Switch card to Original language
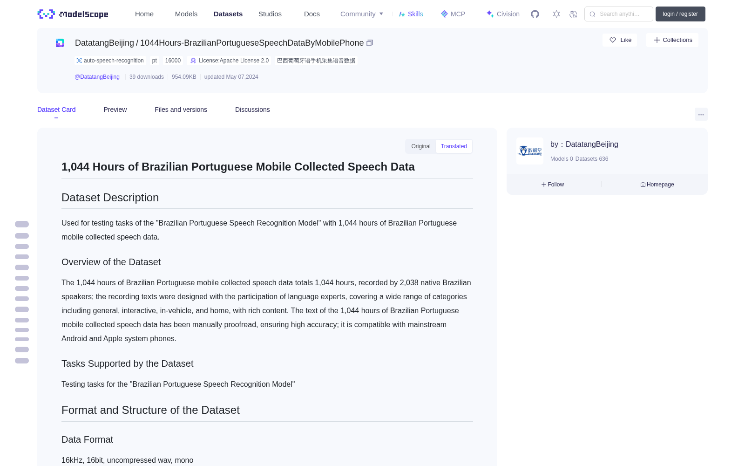This screenshot has height=466, width=745. (421, 146)
